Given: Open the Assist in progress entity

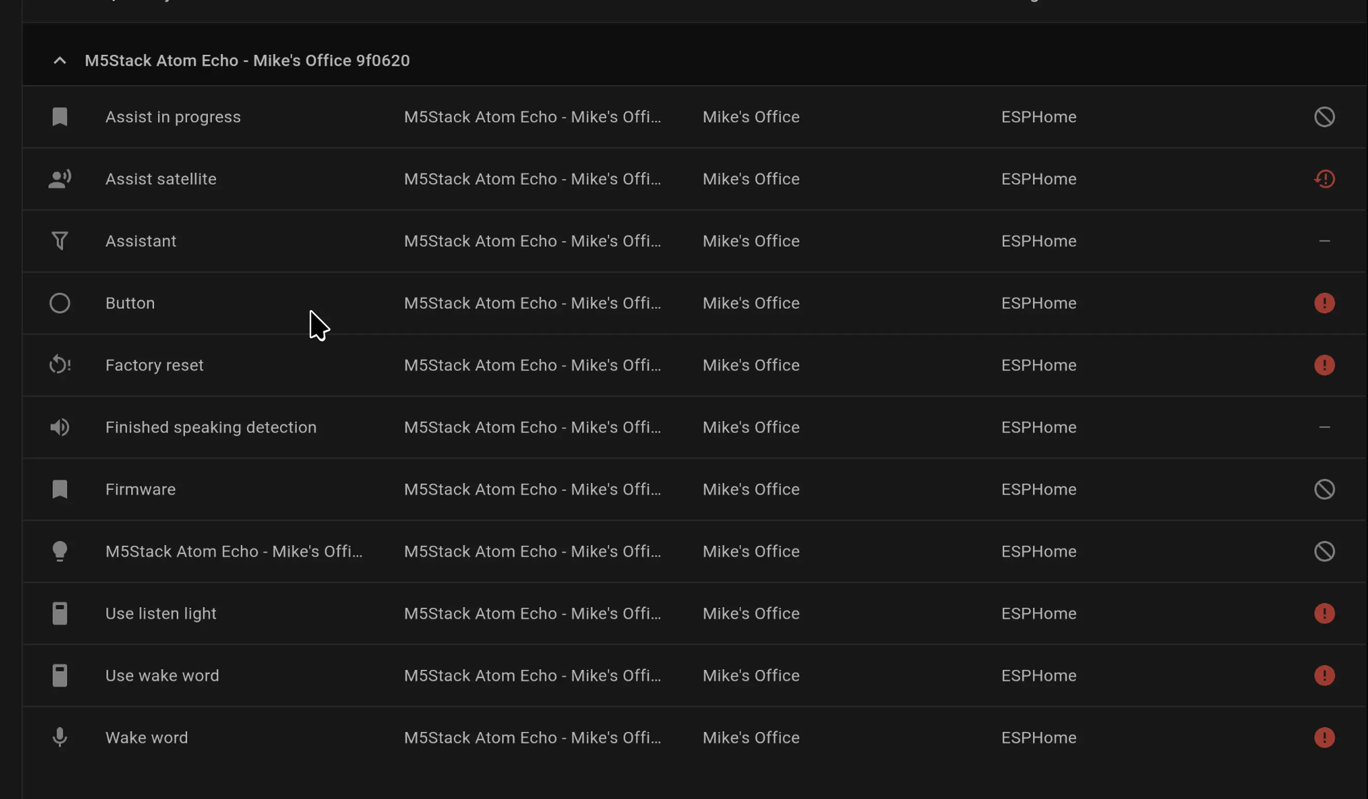Looking at the screenshot, I should tap(173, 117).
